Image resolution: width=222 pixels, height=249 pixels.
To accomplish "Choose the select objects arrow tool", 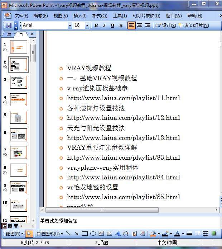I will click(29, 234).
